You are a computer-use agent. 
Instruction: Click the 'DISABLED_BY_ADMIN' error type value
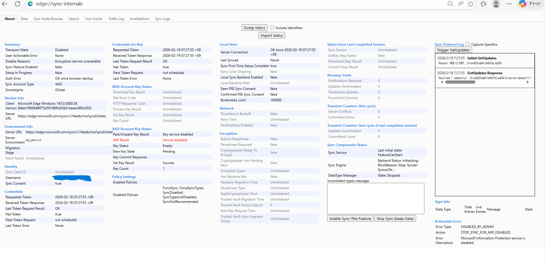coord(477,227)
